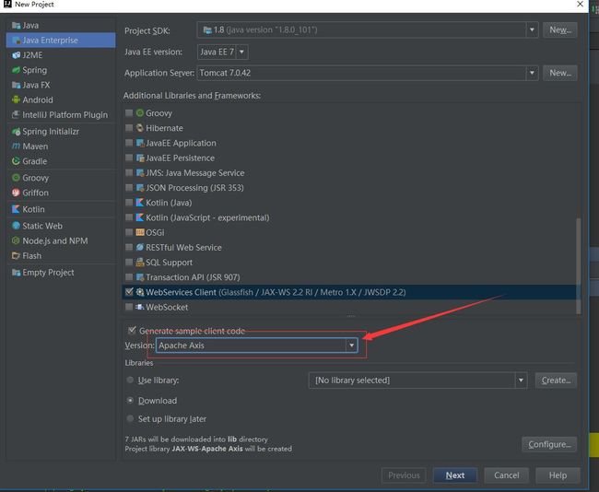Click the Gradle icon in sidebar
The image size is (599, 492).
point(16,161)
